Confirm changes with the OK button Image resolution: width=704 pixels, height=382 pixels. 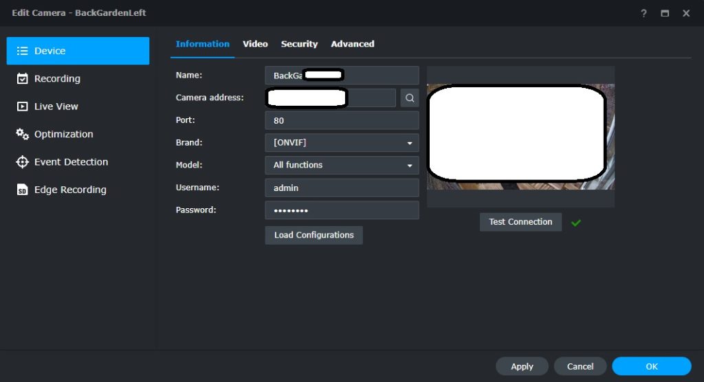[x=652, y=366]
